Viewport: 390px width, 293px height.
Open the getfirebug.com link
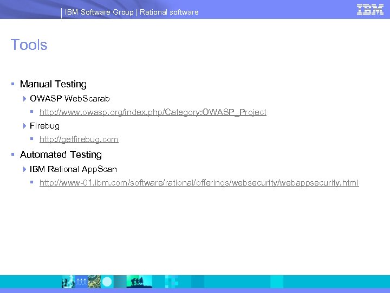[x=79, y=139]
